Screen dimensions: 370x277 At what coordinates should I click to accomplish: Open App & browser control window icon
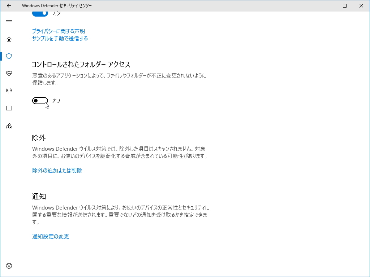9,108
